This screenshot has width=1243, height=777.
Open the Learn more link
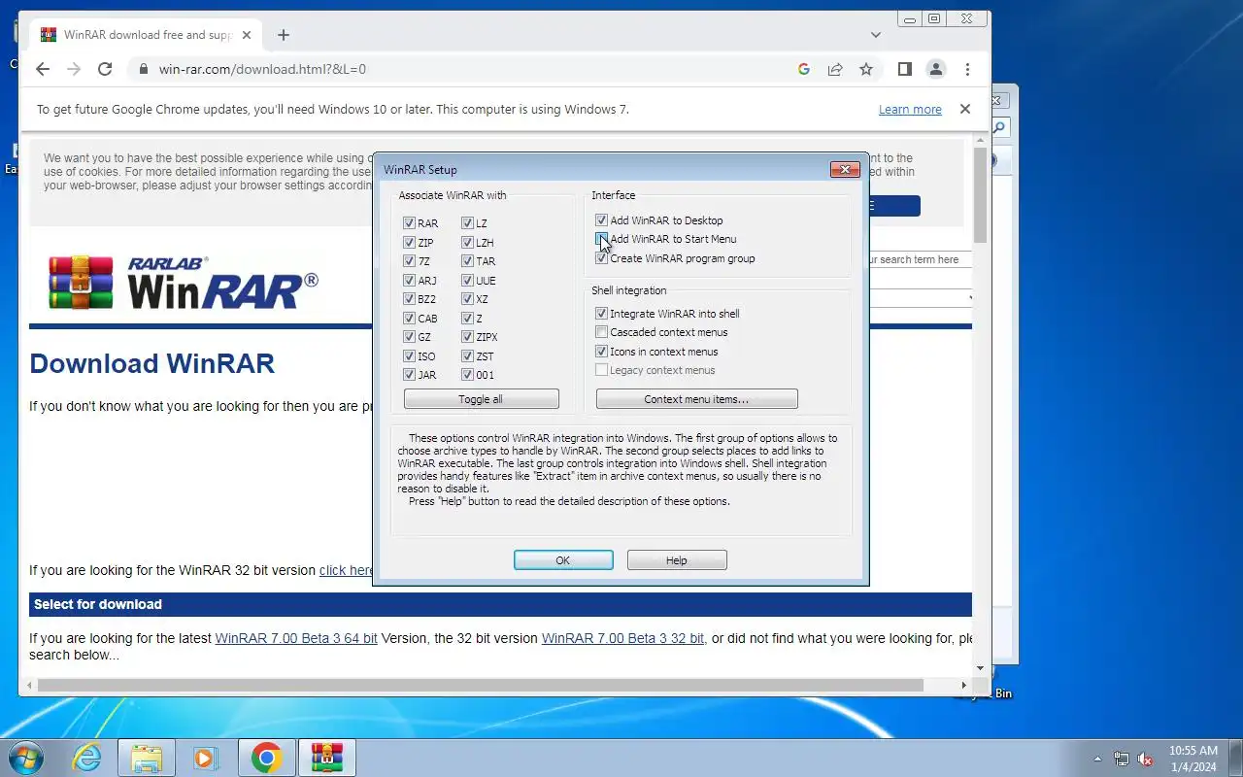coord(910,110)
